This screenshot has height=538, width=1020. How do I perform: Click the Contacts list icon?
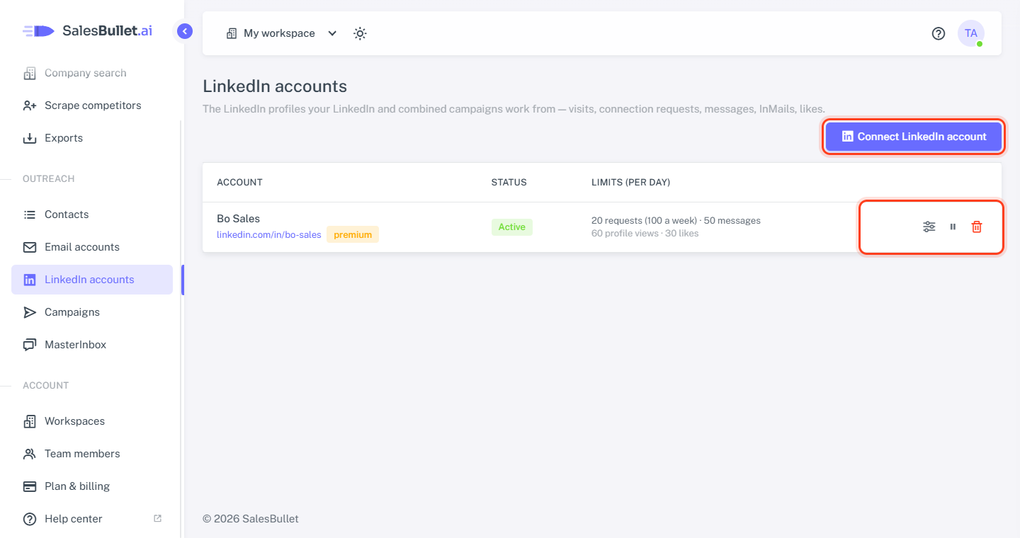30,214
